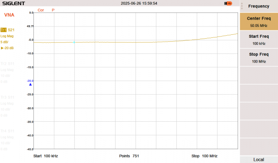Click the reference arrow beside -20 dB
Screen dimensions: 278x163
2,48
